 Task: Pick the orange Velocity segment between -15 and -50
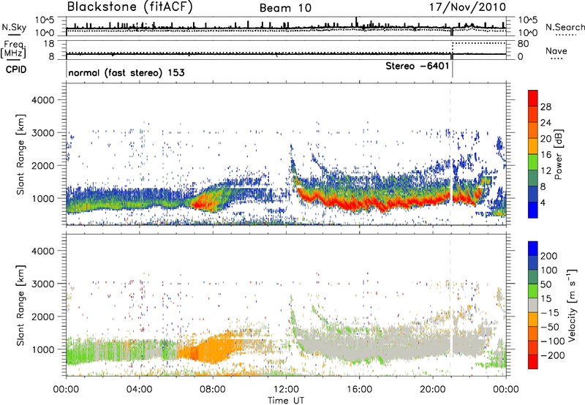tap(533, 319)
